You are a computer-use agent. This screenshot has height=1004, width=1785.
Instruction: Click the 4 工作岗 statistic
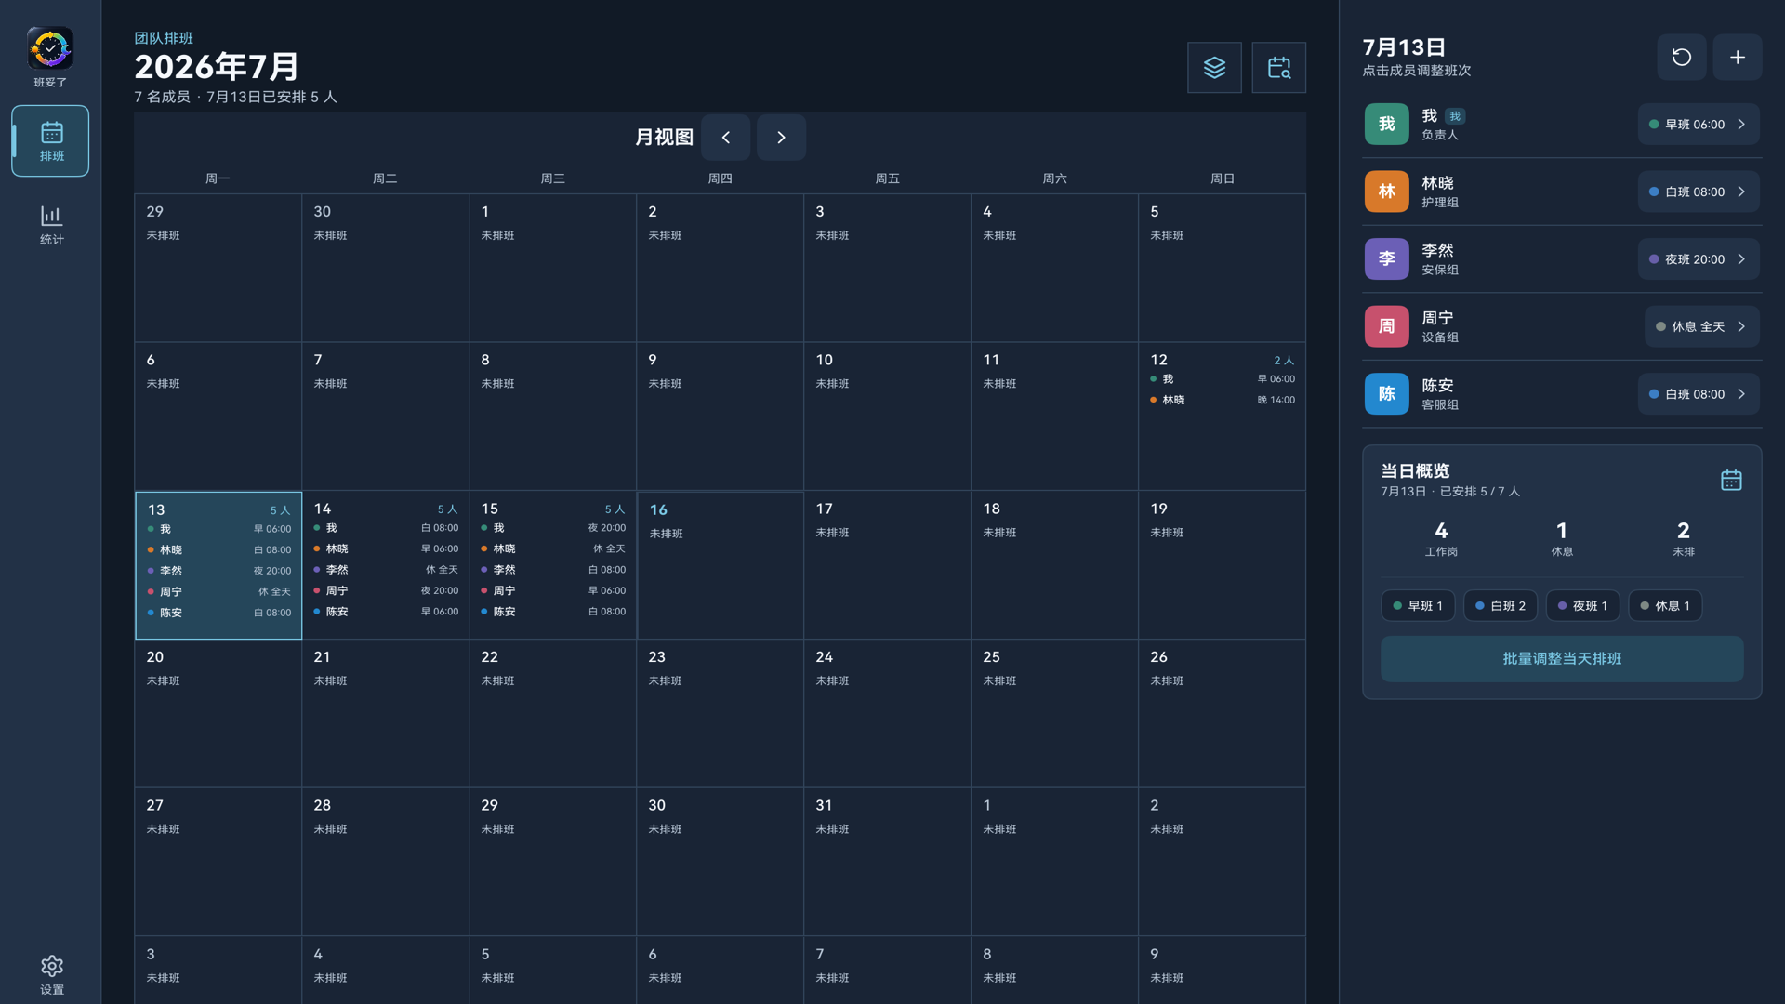[1441, 538]
